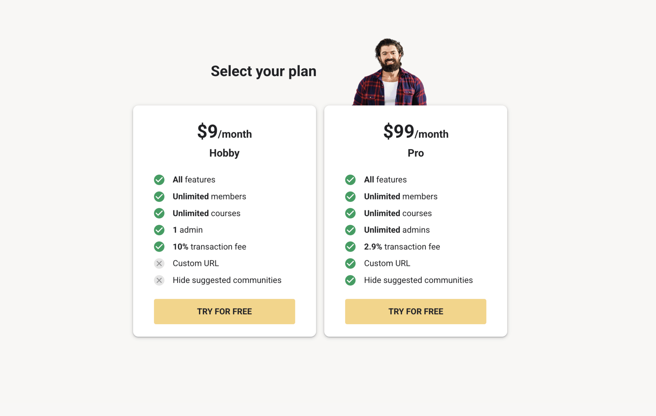Select the Pro plan title
Screen dimensions: 656x416
coord(416,153)
